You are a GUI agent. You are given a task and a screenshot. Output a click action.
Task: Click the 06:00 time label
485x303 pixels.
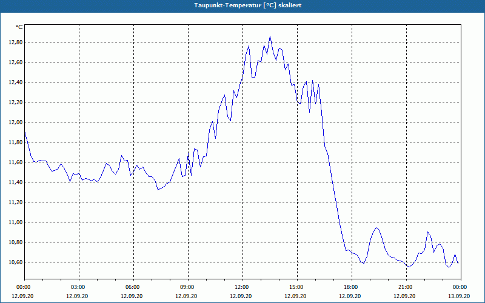coord(133,287)
